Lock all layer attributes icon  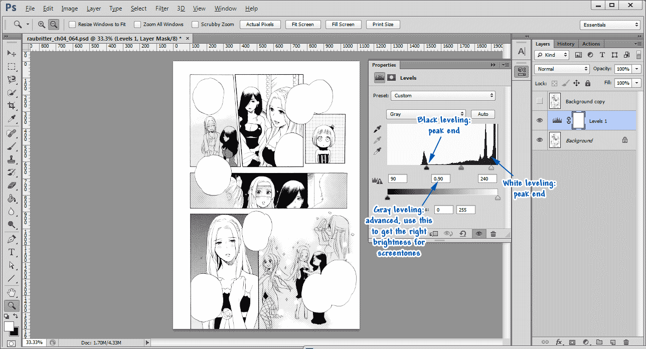(x=588, y=83)
